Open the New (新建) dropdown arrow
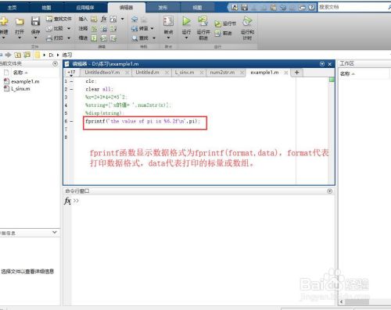The width and height of the screenshot is (391, 310). (4, 38)
